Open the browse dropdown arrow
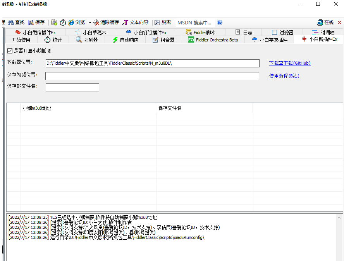Viewport: 344px width, 261px height. 90,22
